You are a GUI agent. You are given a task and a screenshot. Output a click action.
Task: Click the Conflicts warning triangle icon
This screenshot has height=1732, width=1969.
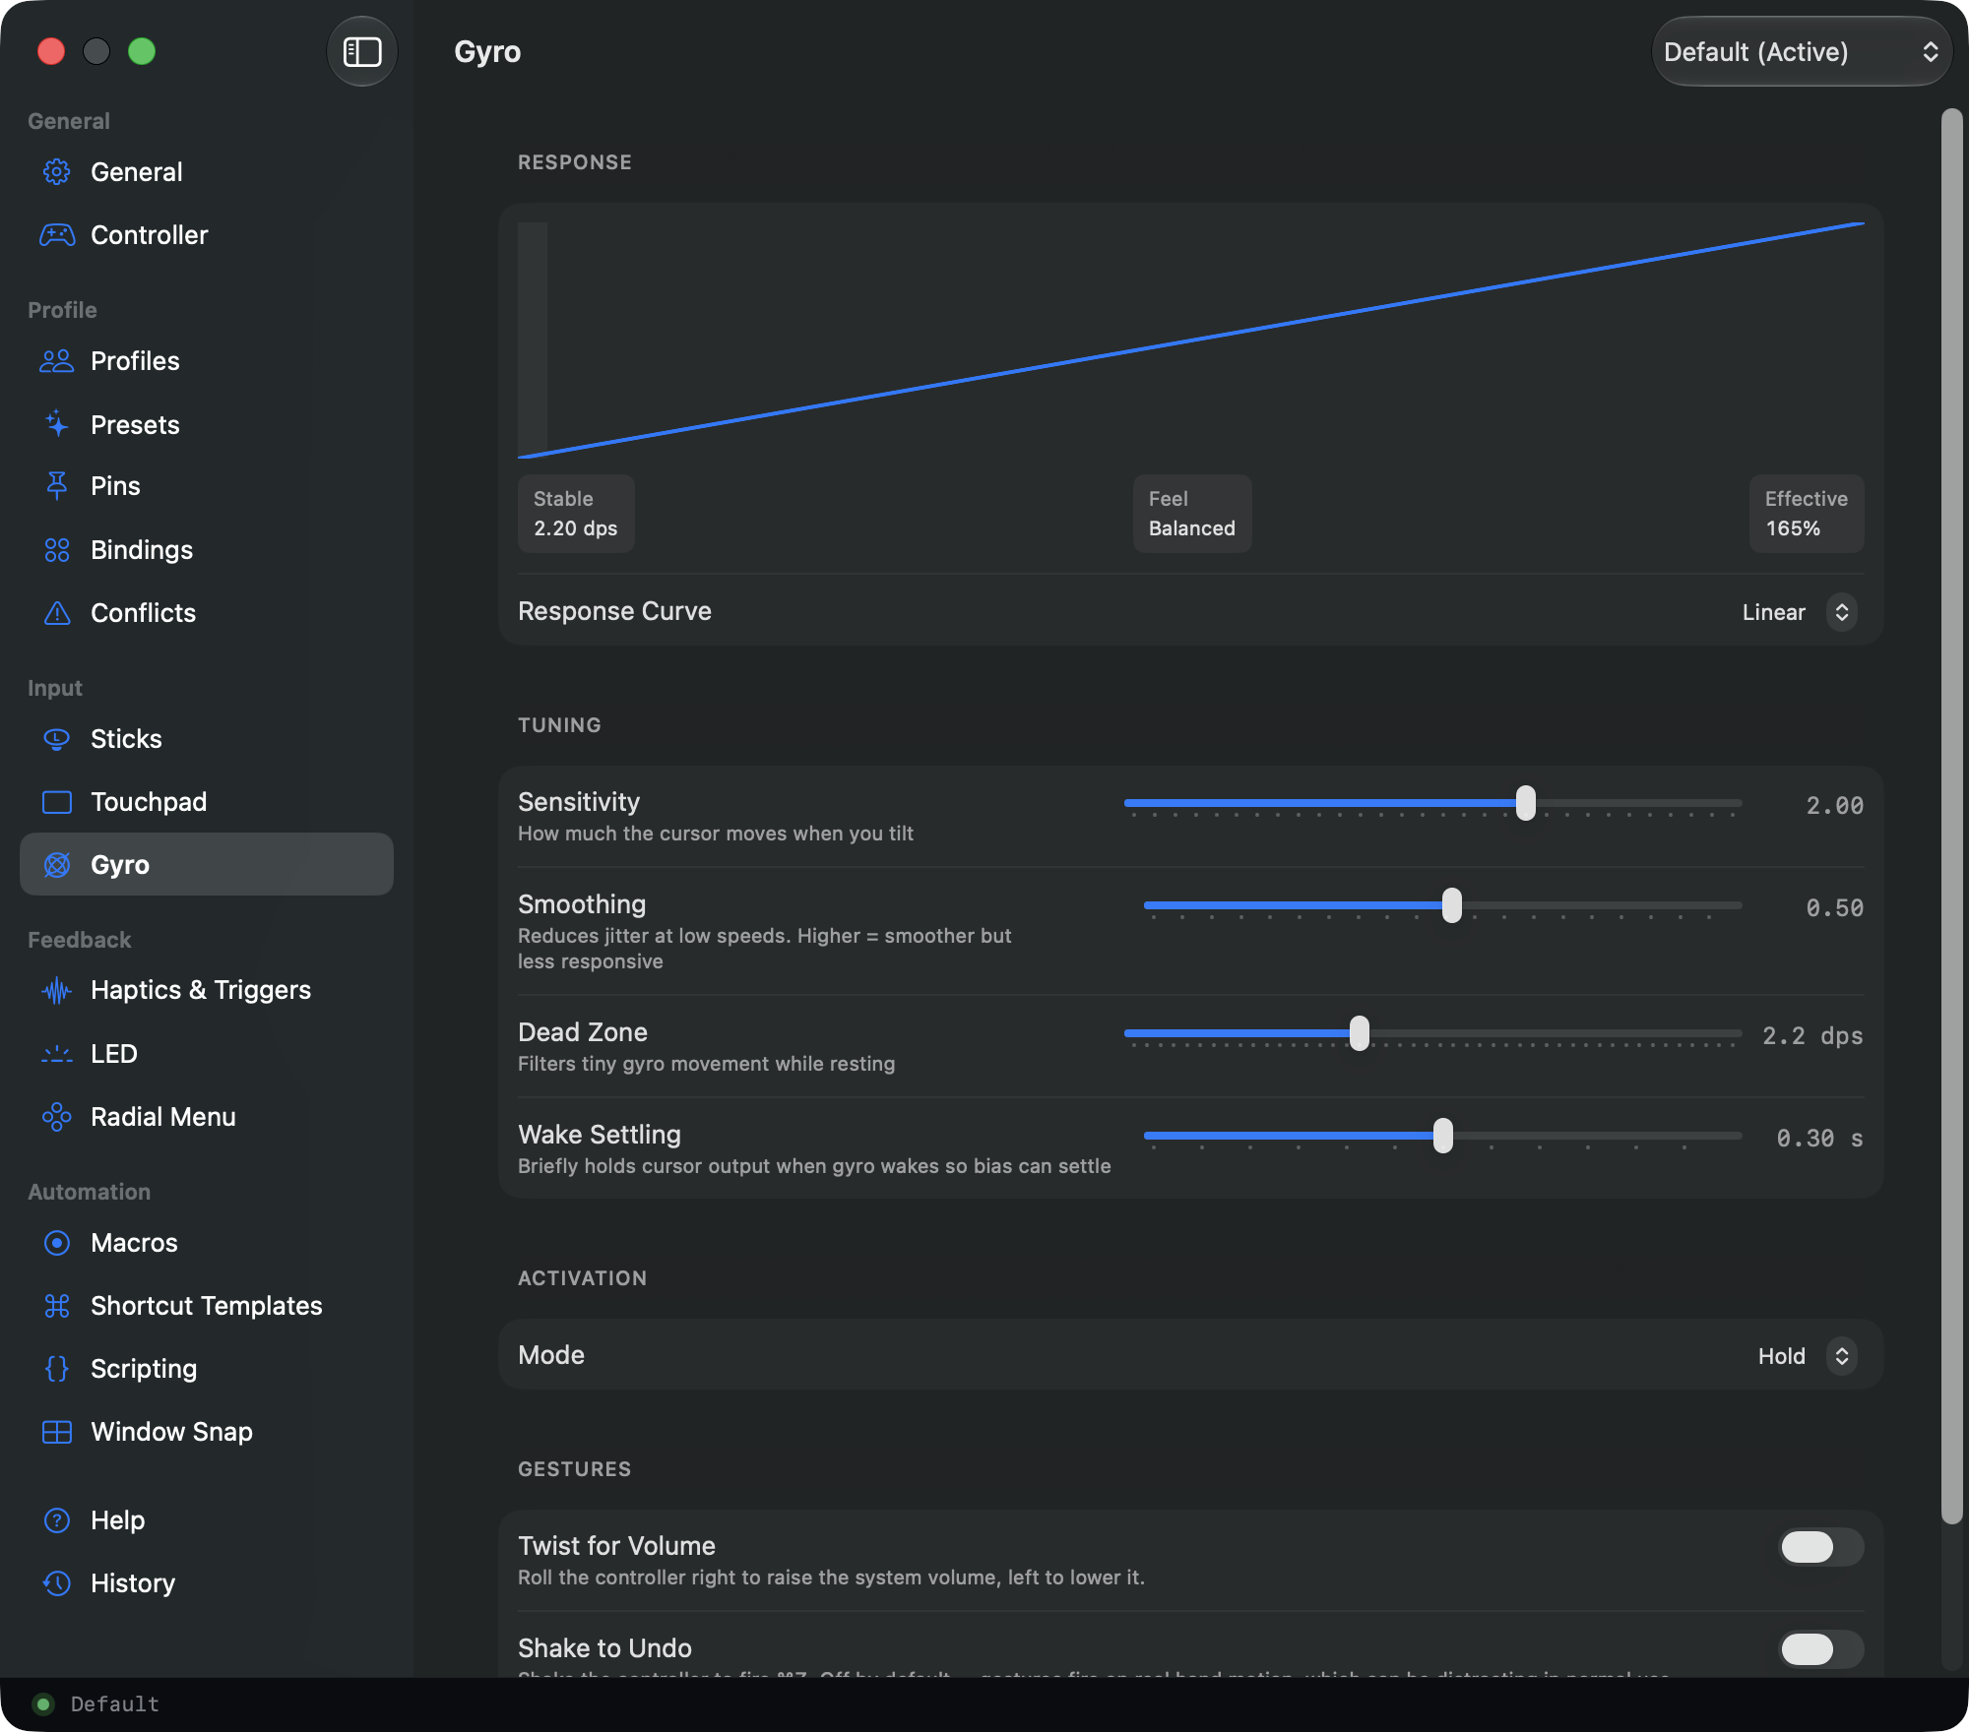57,613
